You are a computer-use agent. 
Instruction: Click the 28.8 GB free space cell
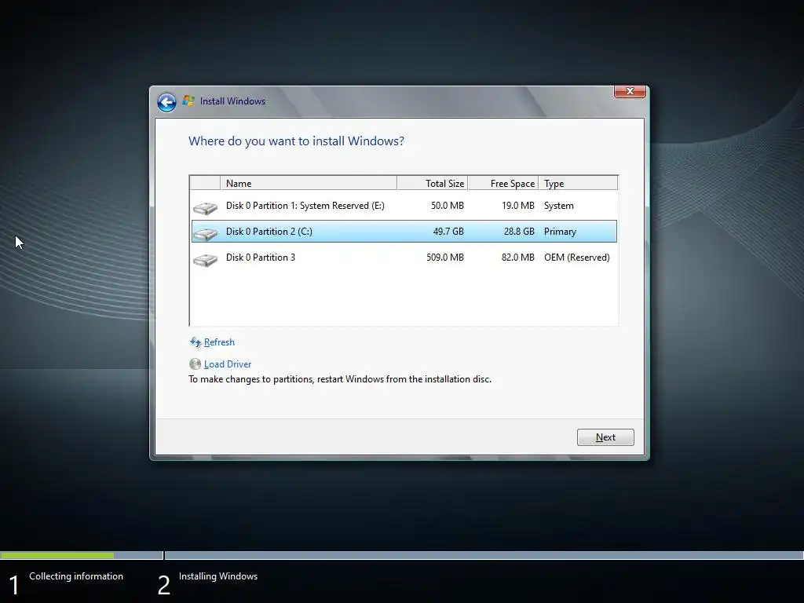point(519,232)
